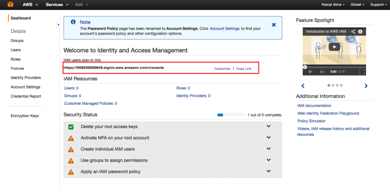Click the video title Introduction to AWS IAM
The height and width of the screenshot is (192, 390).
(326, 31)
